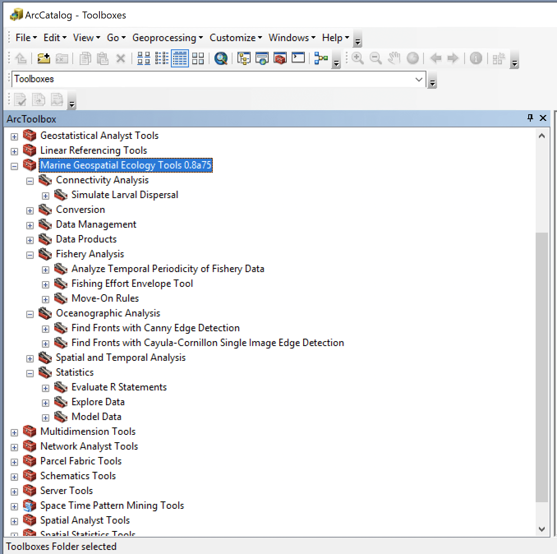The height and width of the screenshot is (554, 557).
Task: Open the View menu
Action: click(x=86, y=38)
